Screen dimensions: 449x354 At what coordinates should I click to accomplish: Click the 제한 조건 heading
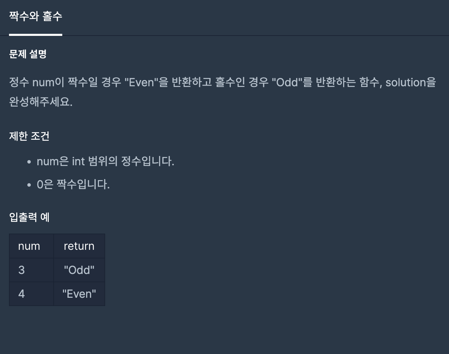29,136
